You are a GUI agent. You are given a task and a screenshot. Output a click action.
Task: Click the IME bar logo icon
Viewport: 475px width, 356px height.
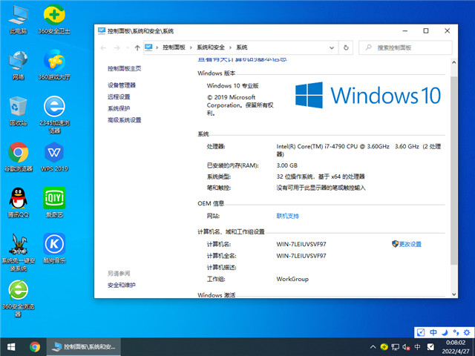point(421,332)
